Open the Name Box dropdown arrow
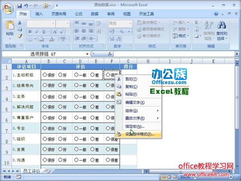This screenshot has width=241, height=181. (x=87, y=54)
